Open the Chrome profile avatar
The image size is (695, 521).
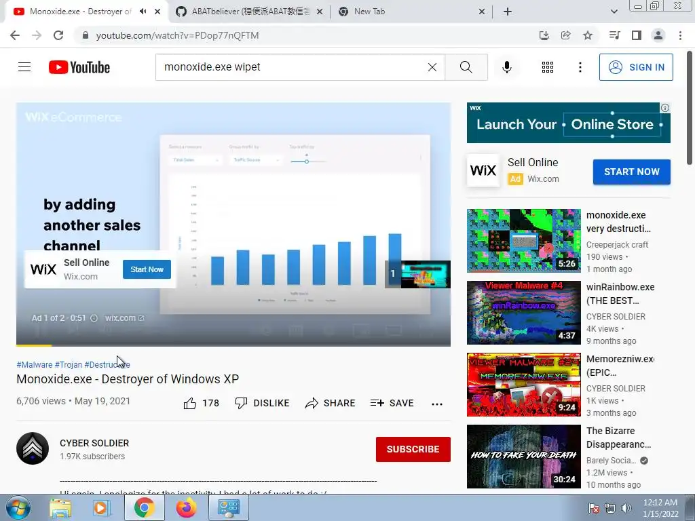click(x=658, y=35)
